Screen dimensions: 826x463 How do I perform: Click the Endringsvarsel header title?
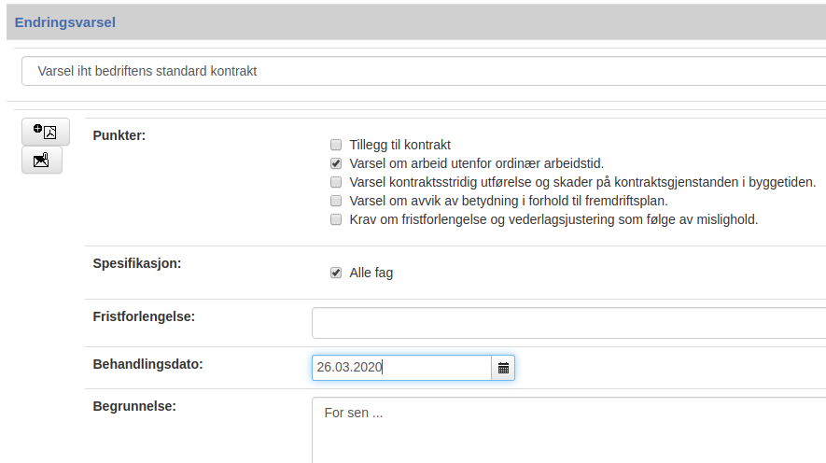64,22
